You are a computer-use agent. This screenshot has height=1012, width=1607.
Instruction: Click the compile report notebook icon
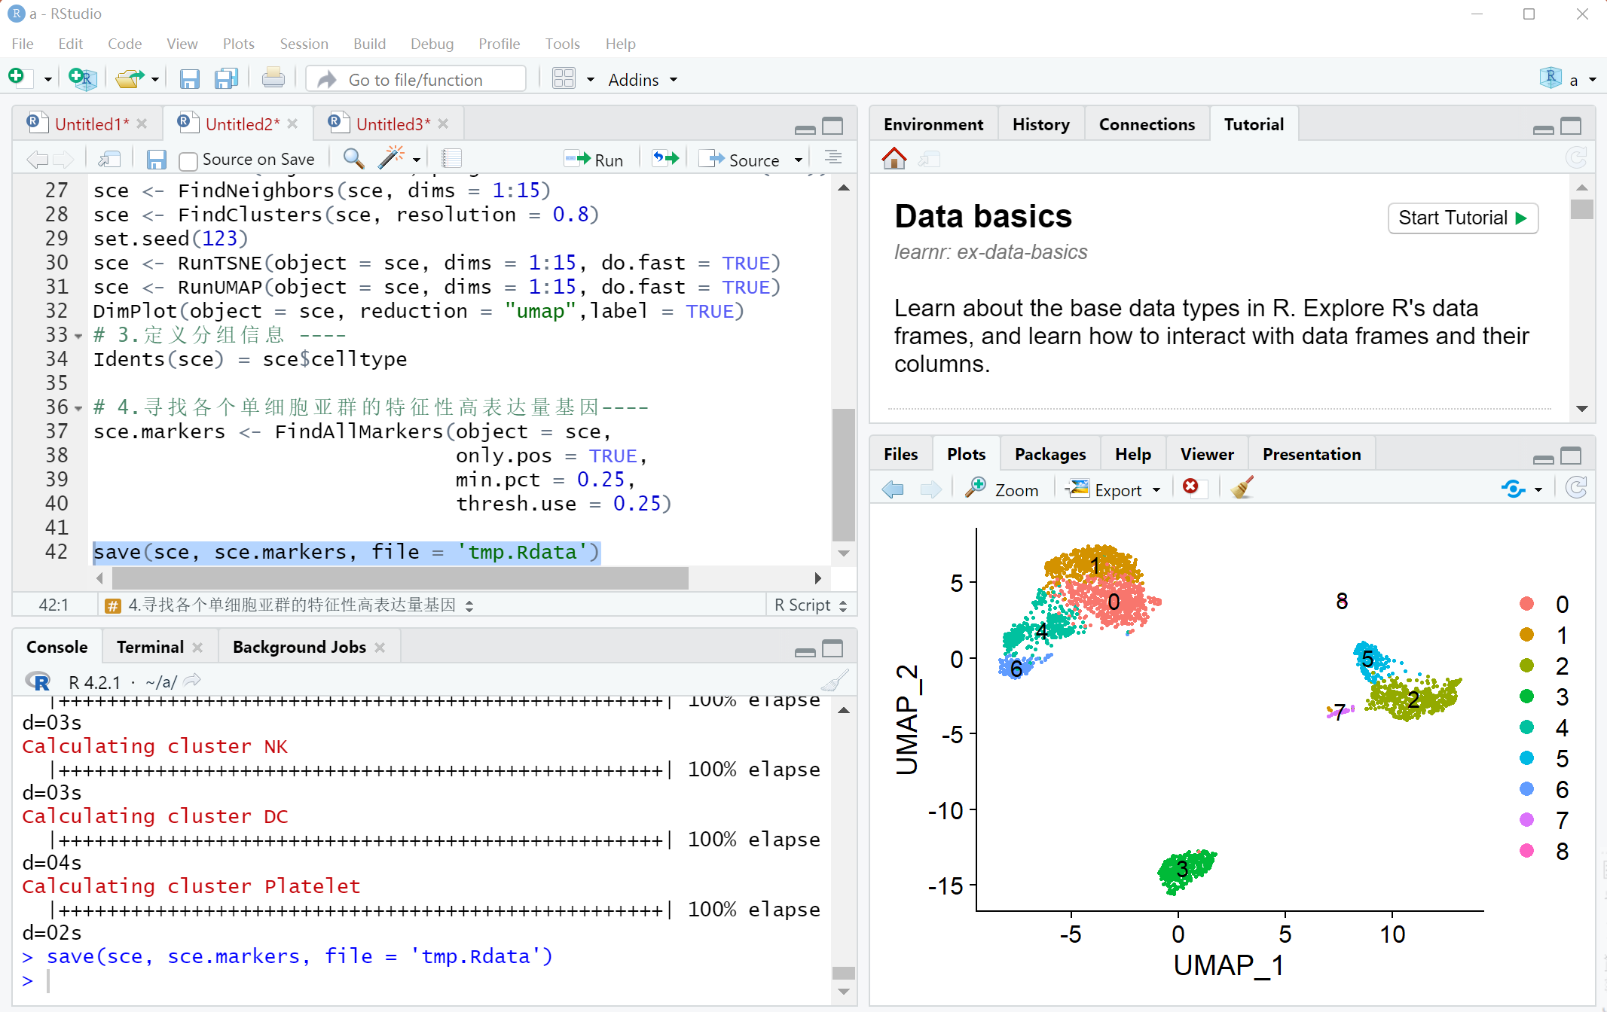(x=451, y=158)
